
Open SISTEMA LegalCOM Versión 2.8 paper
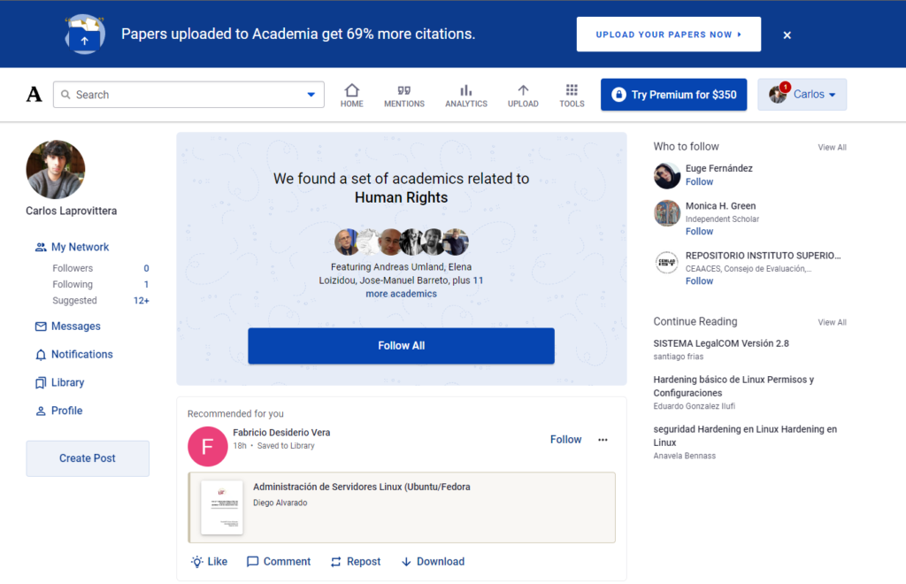point(721,343)
